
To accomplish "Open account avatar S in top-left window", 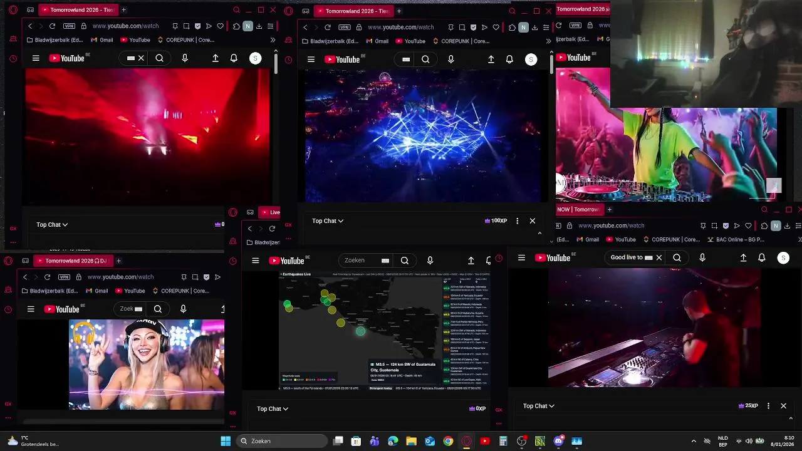I will click(255, 58).
